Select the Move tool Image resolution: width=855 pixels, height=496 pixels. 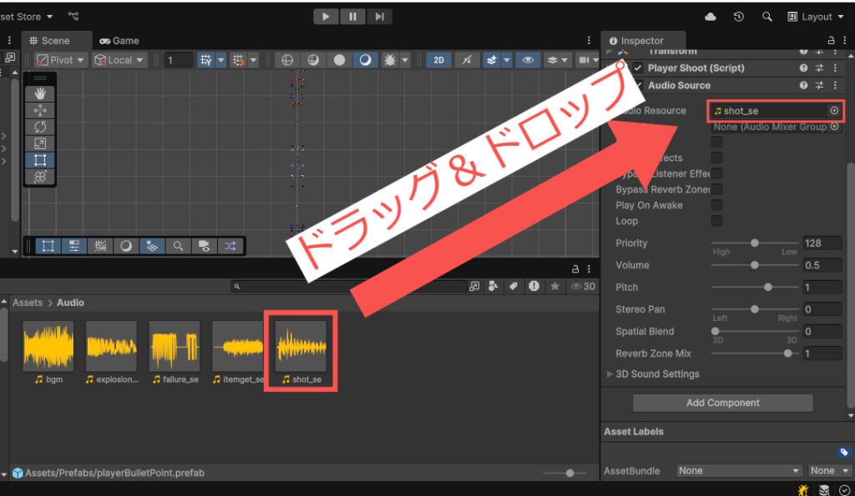pos(40,110)
